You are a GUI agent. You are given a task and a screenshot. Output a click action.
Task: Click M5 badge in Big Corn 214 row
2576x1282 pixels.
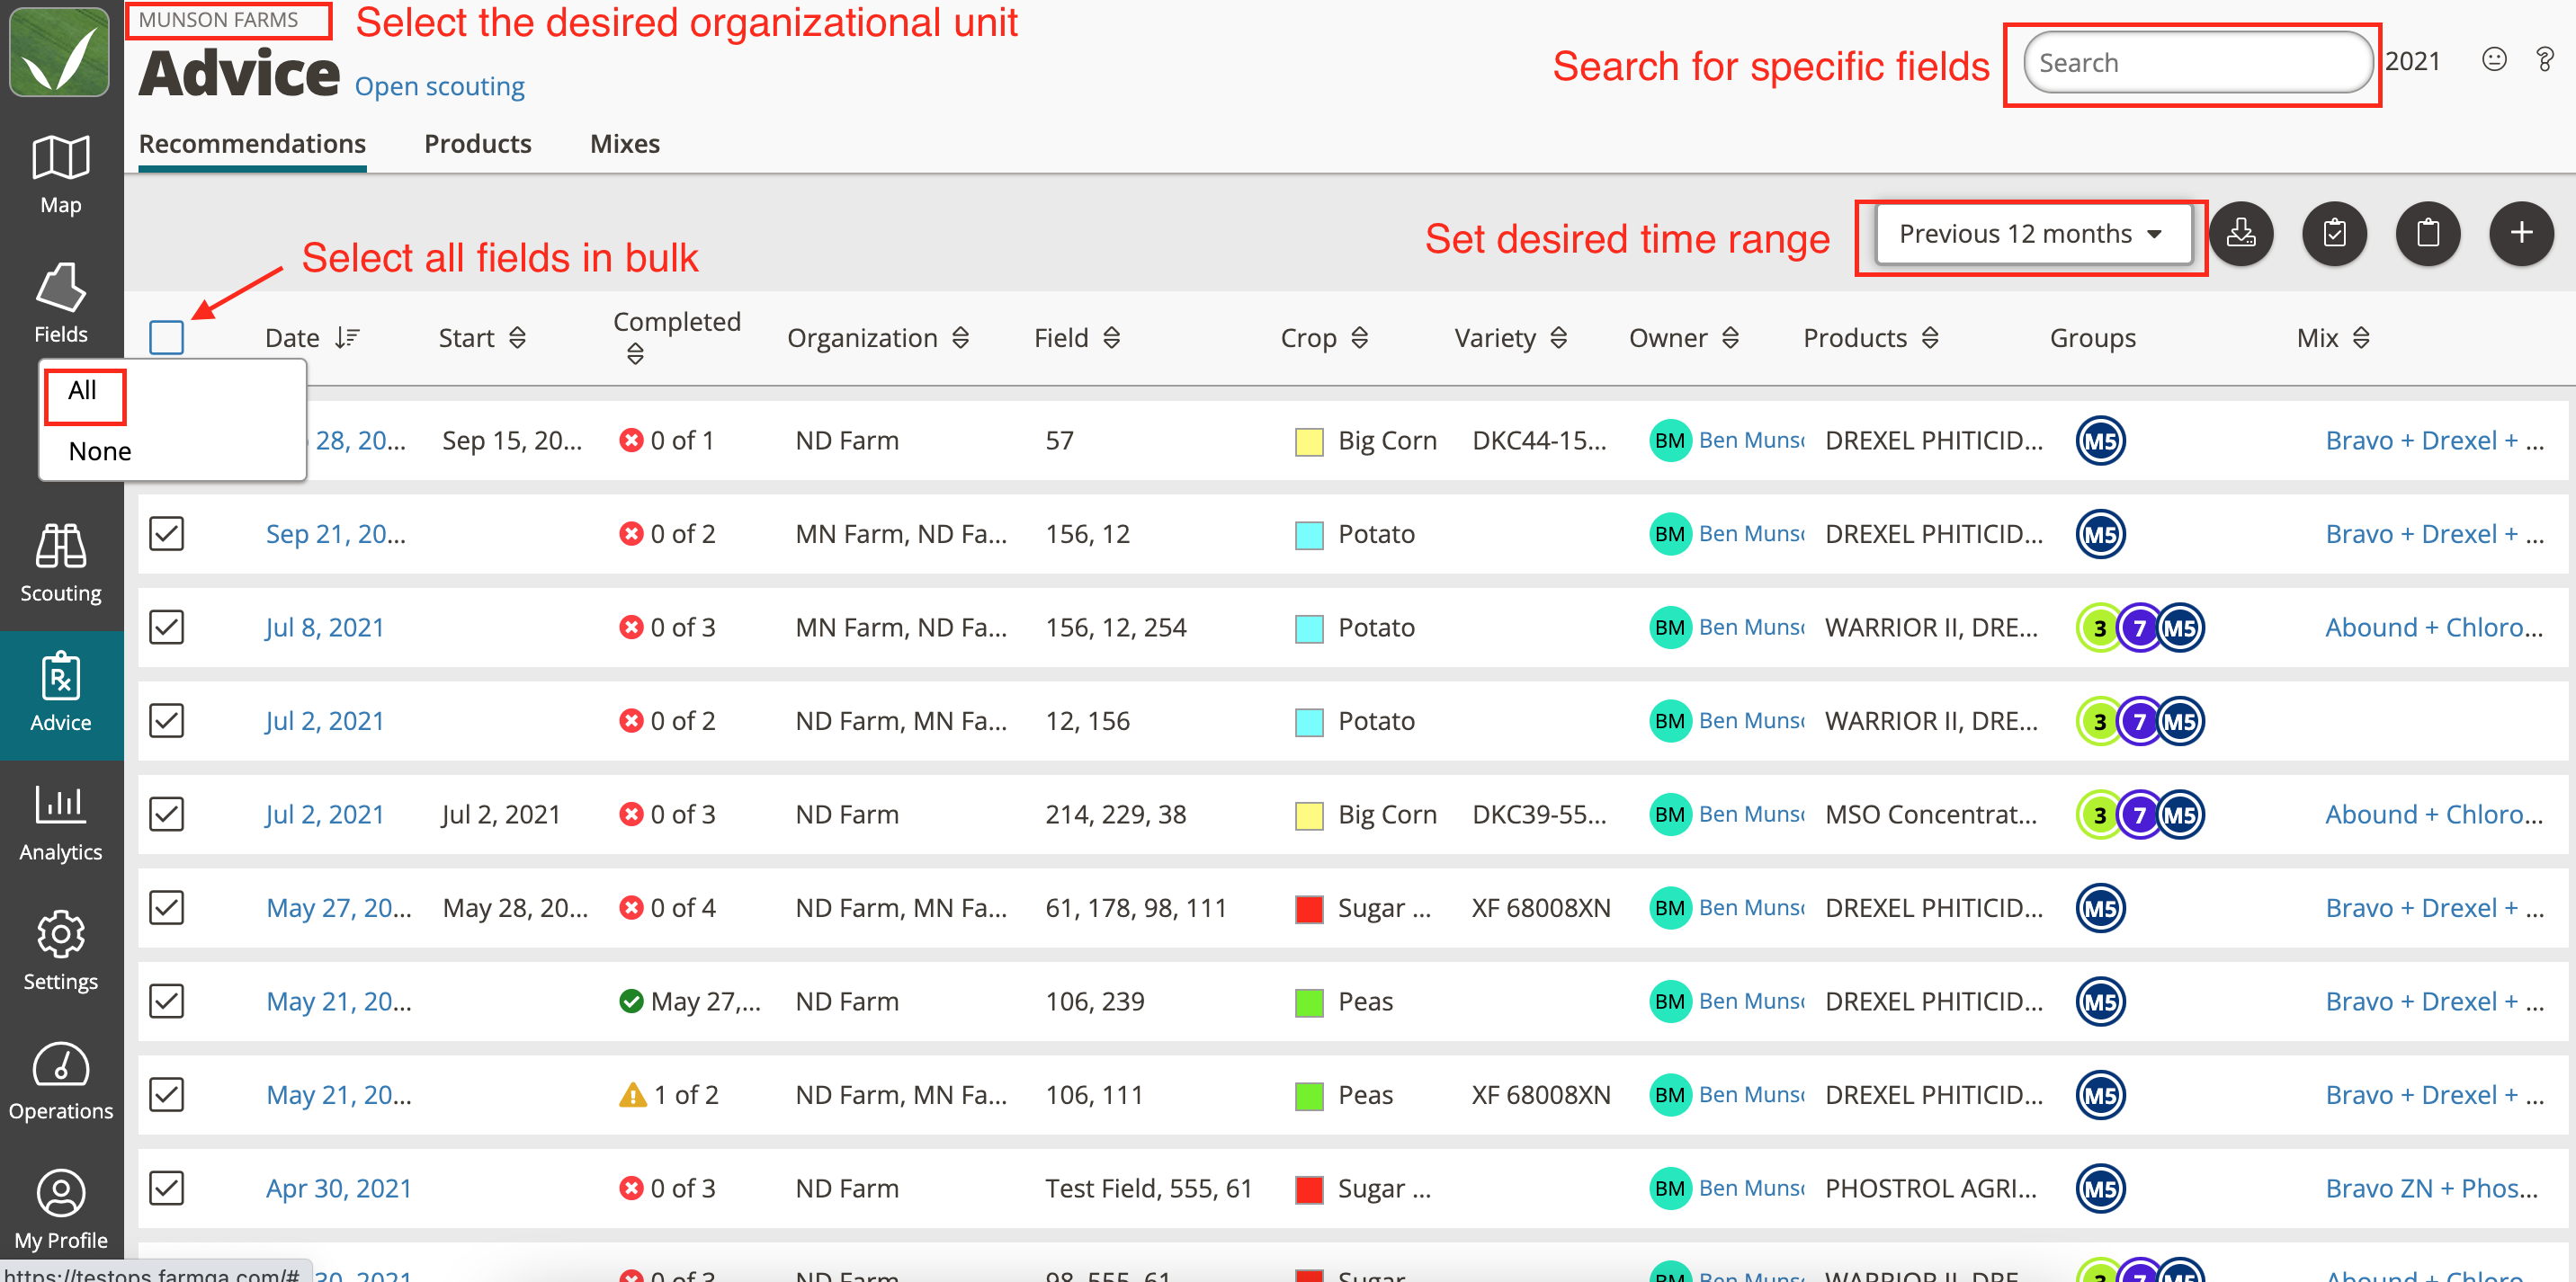point(2180,815)
